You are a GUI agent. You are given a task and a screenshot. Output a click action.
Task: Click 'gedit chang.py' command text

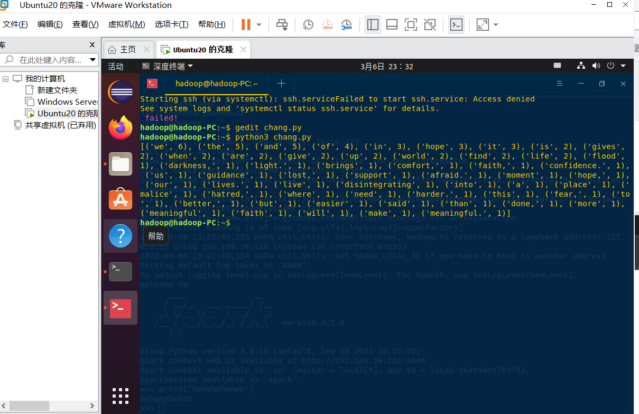(x=268, y=127)
